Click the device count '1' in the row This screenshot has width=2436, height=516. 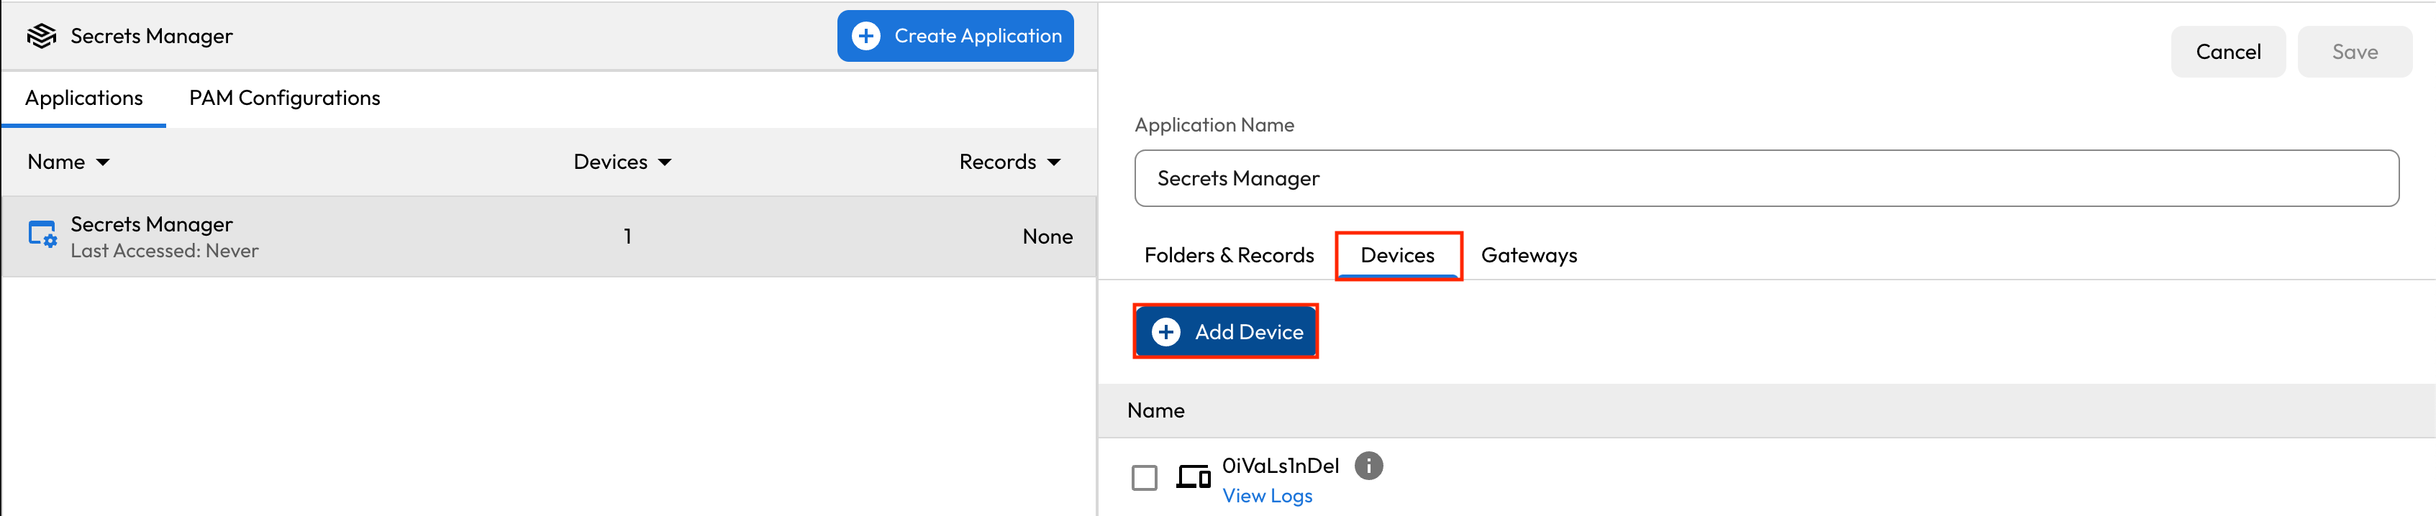click(627, 236)
